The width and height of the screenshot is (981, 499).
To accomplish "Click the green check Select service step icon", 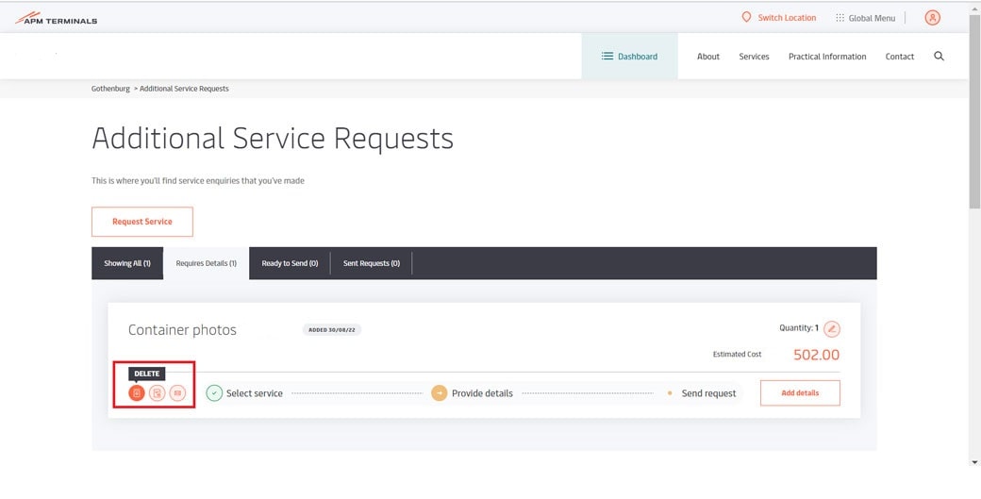I will [x=214, y=393].
